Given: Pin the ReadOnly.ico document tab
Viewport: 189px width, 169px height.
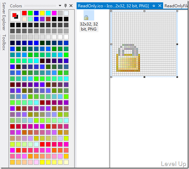Looking at the screenshot, I should click(x=154, y=6).
